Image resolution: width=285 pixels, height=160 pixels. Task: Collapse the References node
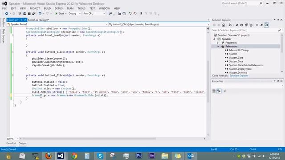[x=218, y=47]
